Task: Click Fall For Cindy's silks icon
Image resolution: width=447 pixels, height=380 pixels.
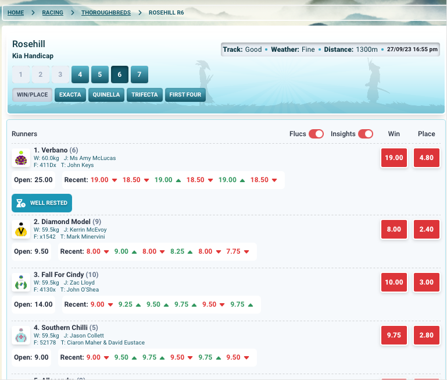Action: coord(21,282)
